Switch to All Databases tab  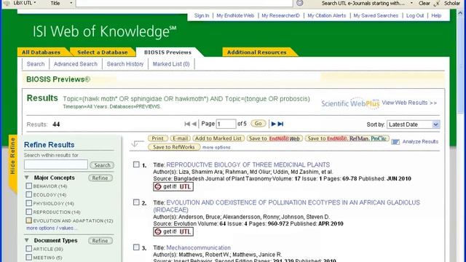tap(41, 52)
